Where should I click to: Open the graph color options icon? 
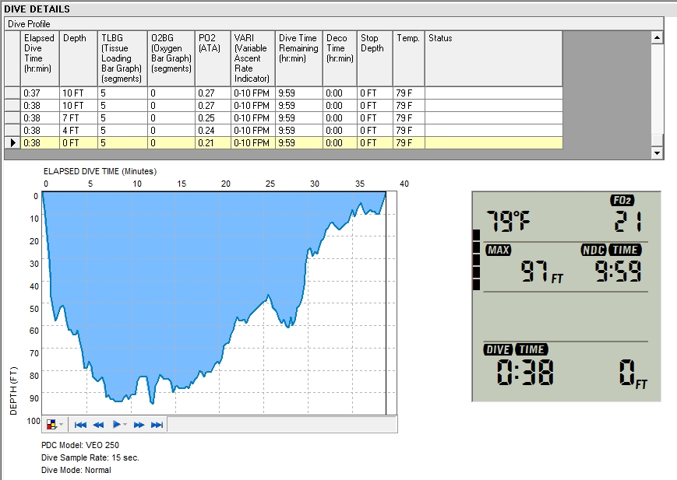pyautogui.click(x=51, y=424)
